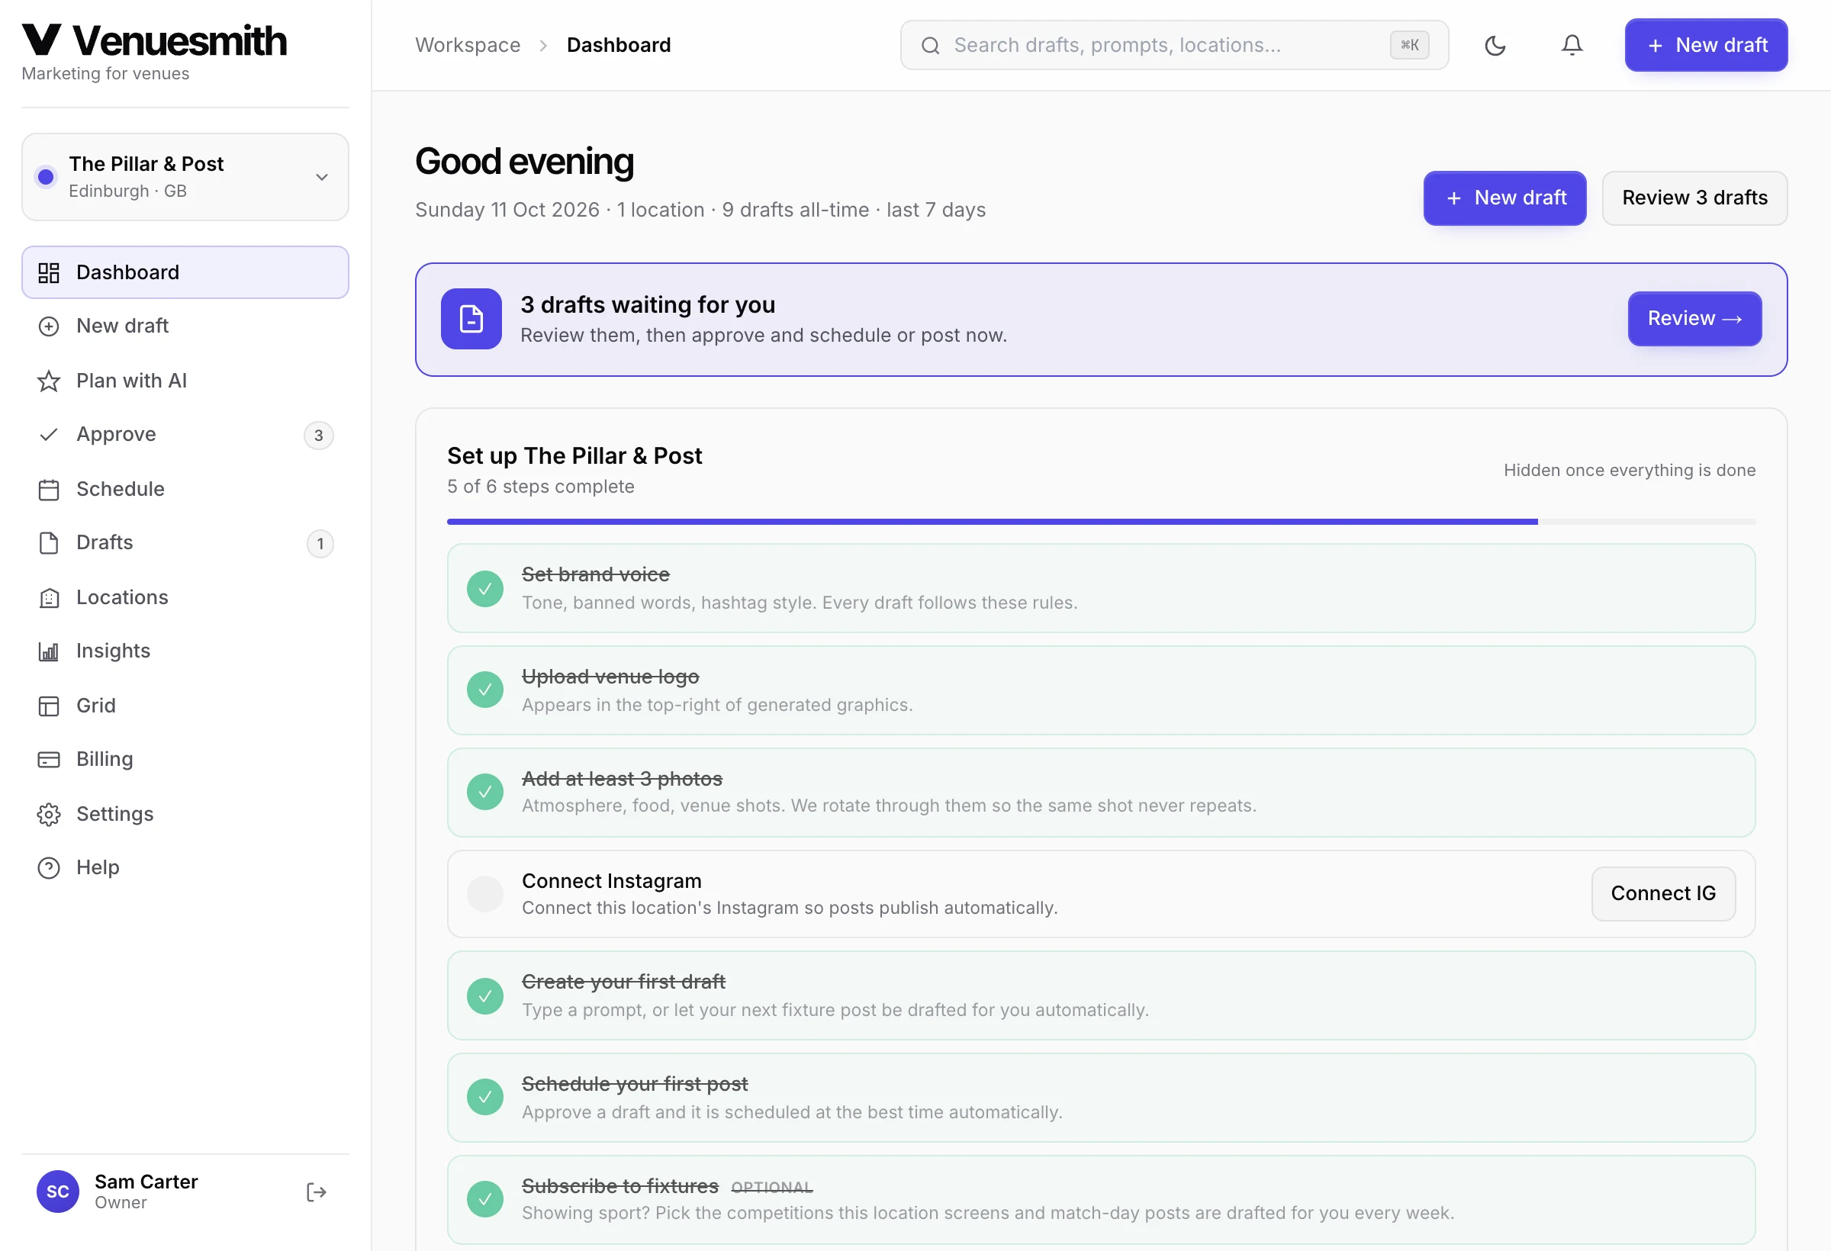Click the Locations building icon
Screen dimensions: 1831x1251
tap(49, 598)
